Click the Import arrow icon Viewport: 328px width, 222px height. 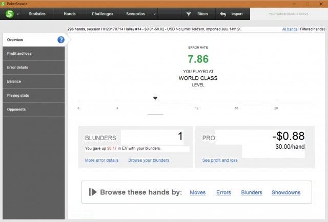click(x=223, y=14)
